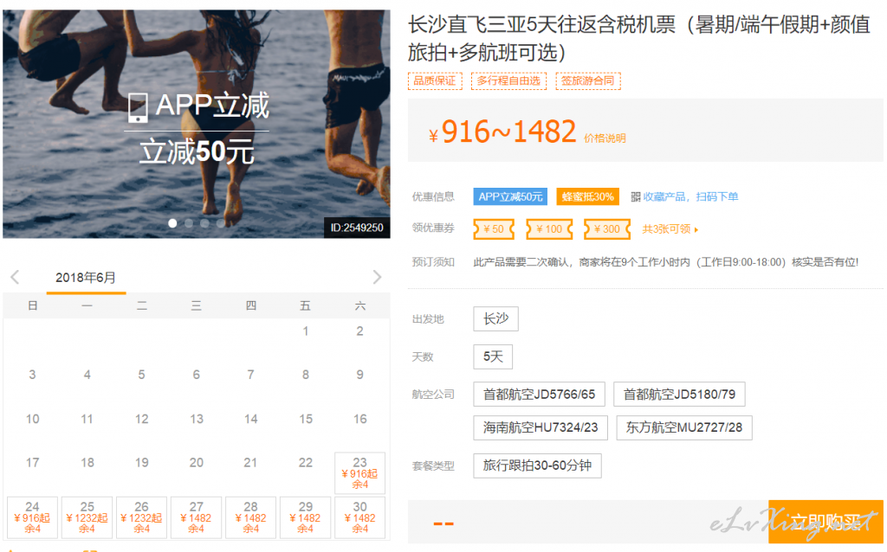The width and height of the screenshot is (887, 552).
Task: Click the QR code icon beside 收藏产品
Action: 635,196
